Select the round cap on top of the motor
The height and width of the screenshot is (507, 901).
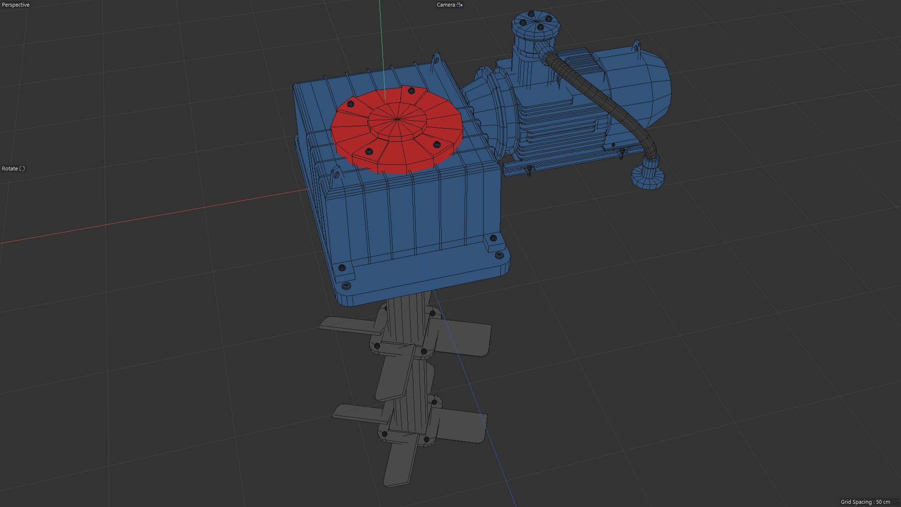click(x=535, y=24)
